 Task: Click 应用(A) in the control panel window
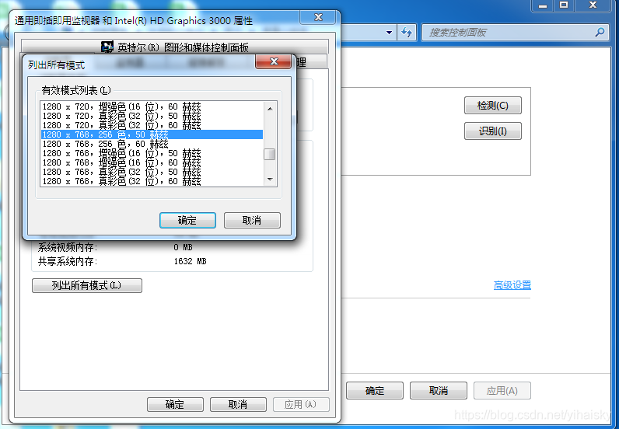pyautogui.click(x=502, y=391)
